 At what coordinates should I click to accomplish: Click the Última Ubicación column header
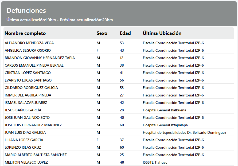[162, 33]
